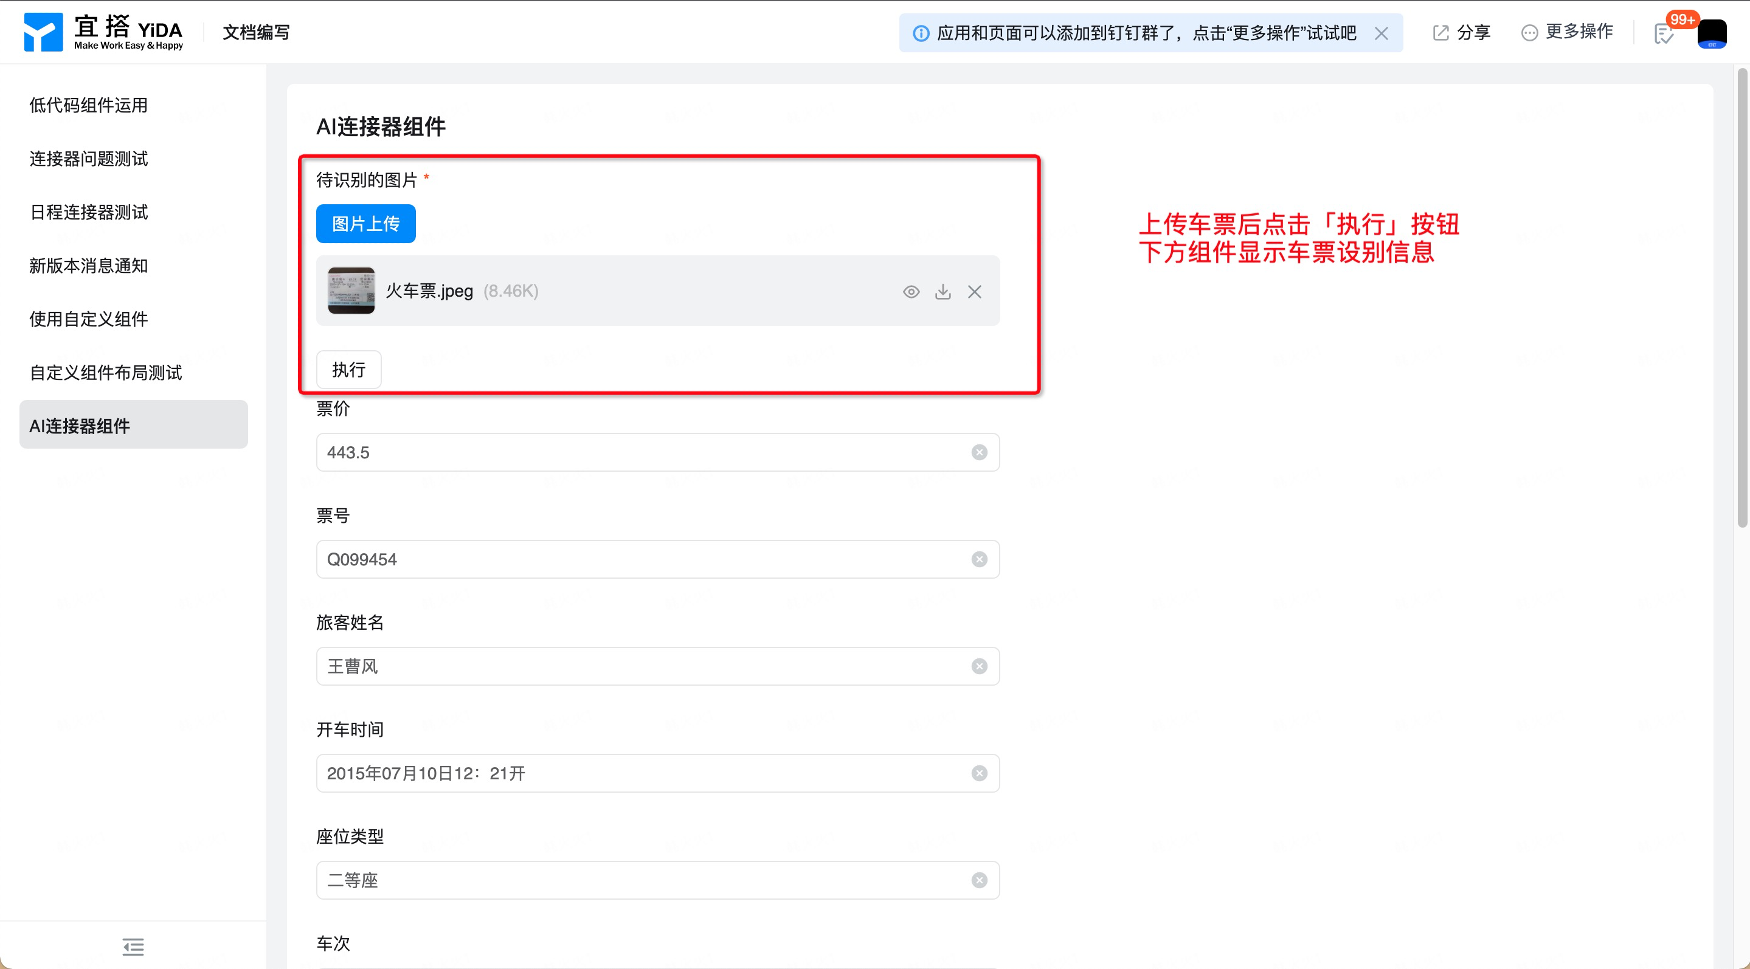Click the 开车时间 input field
Screen dimensions: 1750x969
pyautogui.click(x=657, y=773)
